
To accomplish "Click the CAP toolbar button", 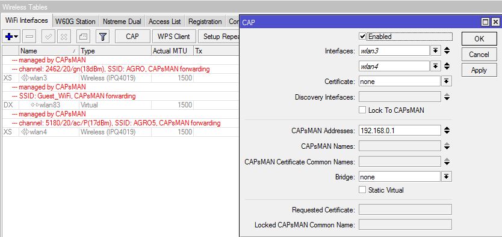I will pyautogui.click(x=132, y=37).
